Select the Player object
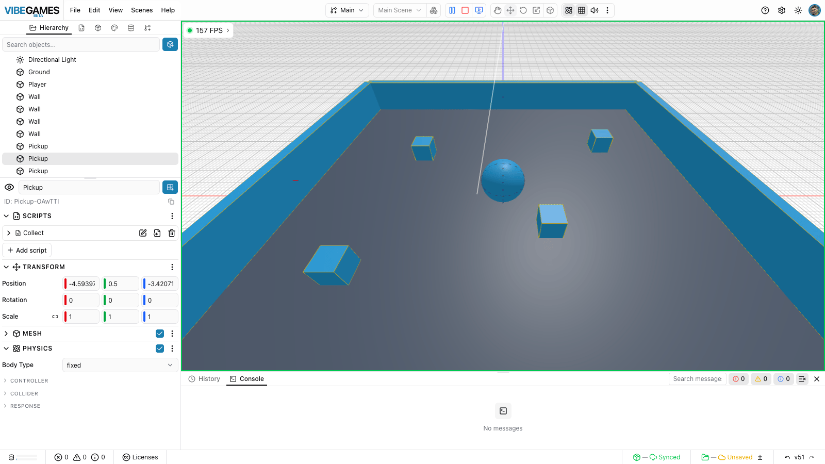 (37, 85)
